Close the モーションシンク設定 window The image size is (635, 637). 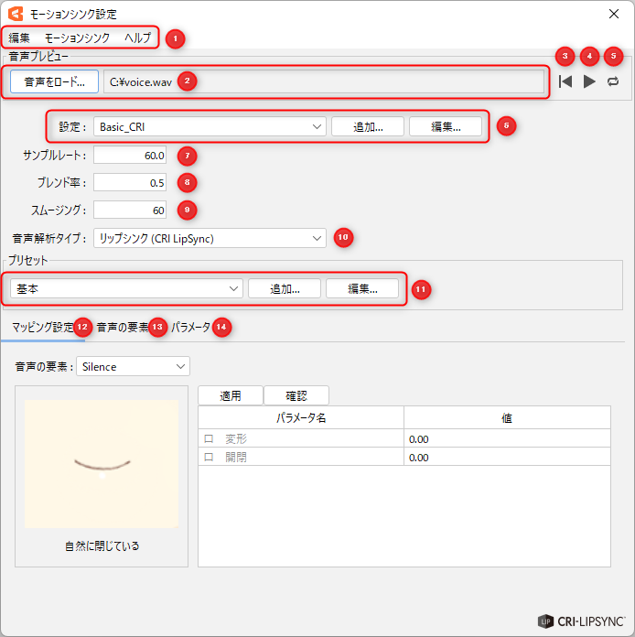point(612,14)
